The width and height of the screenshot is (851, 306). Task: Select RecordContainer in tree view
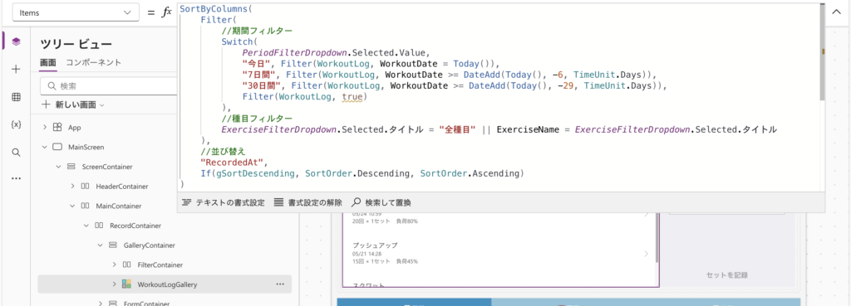click(x=135, y=226)
